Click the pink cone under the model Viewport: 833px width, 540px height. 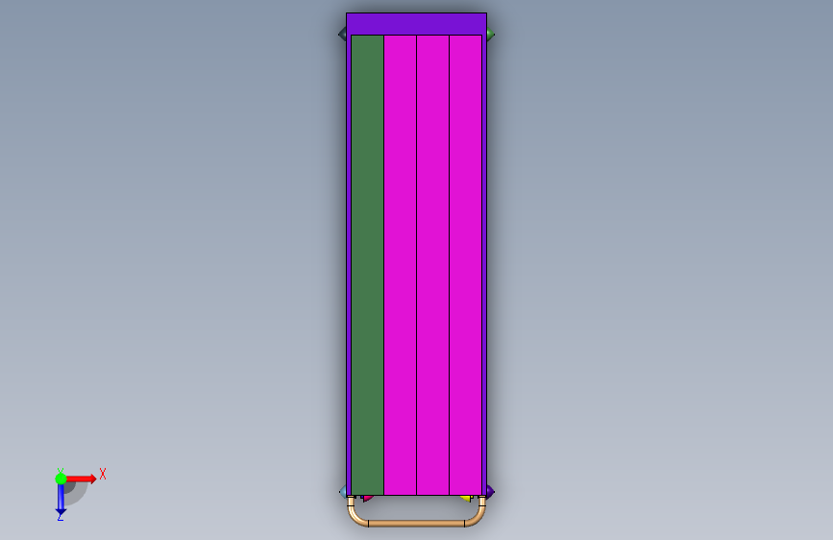point(368,498)
